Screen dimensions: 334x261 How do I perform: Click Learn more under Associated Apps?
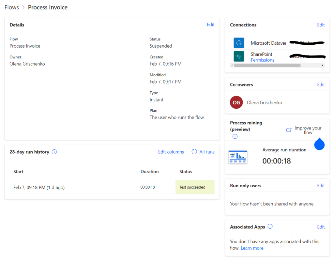252,248
